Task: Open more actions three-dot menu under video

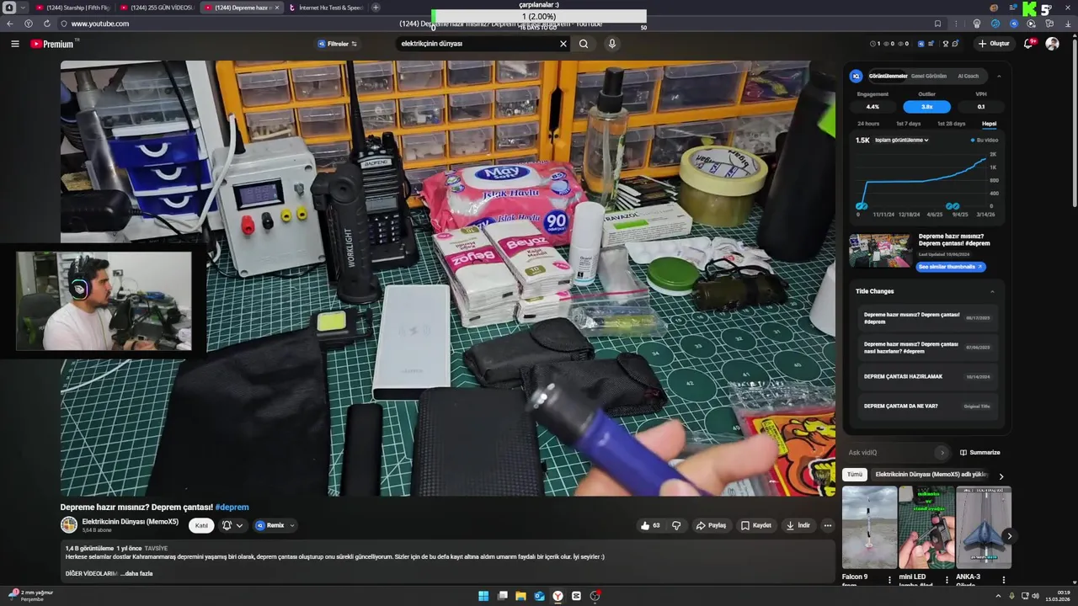Action: 827,525
